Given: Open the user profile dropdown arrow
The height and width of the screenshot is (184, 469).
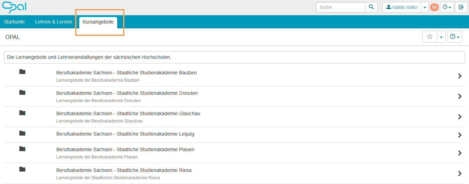Looking at the screenshot, I should [x=425, y=7].
